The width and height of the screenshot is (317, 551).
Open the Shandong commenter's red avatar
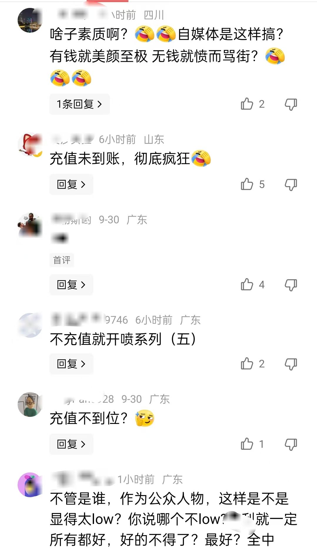coord(30,145)
